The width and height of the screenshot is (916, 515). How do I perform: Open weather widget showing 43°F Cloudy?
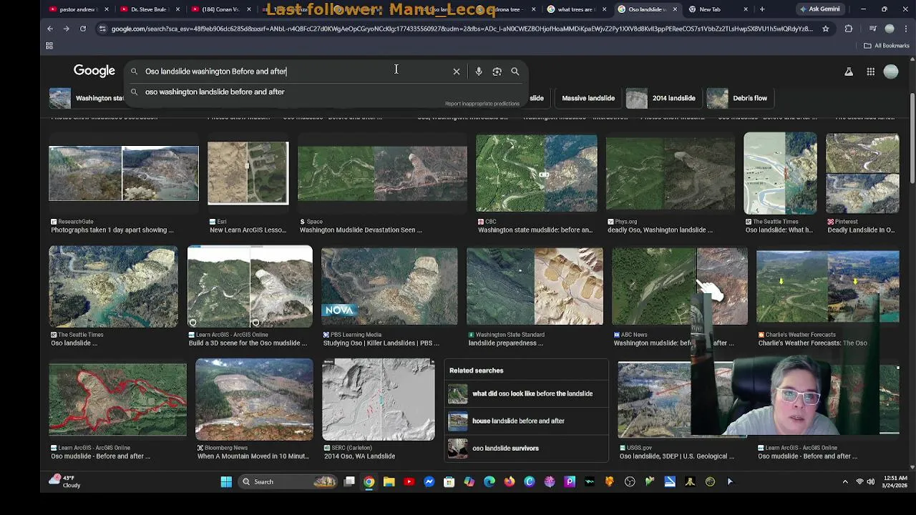click(x=66, y=481)
